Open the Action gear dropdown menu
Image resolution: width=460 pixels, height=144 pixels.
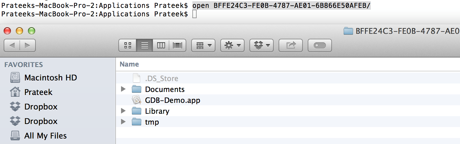click(232, 45)
